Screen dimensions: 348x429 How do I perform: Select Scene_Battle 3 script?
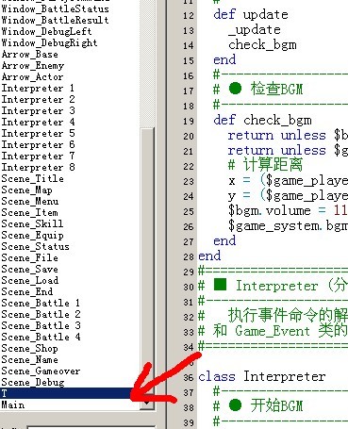point(41,325)
